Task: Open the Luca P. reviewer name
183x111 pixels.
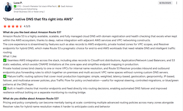Action: pyautogui.click(x=19, y=3)
